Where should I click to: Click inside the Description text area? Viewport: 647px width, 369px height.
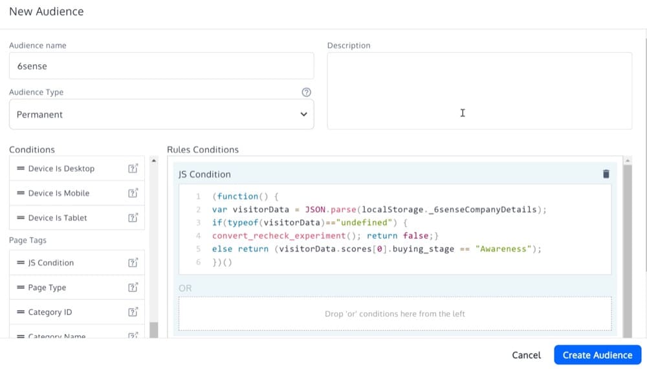[479, 90]
